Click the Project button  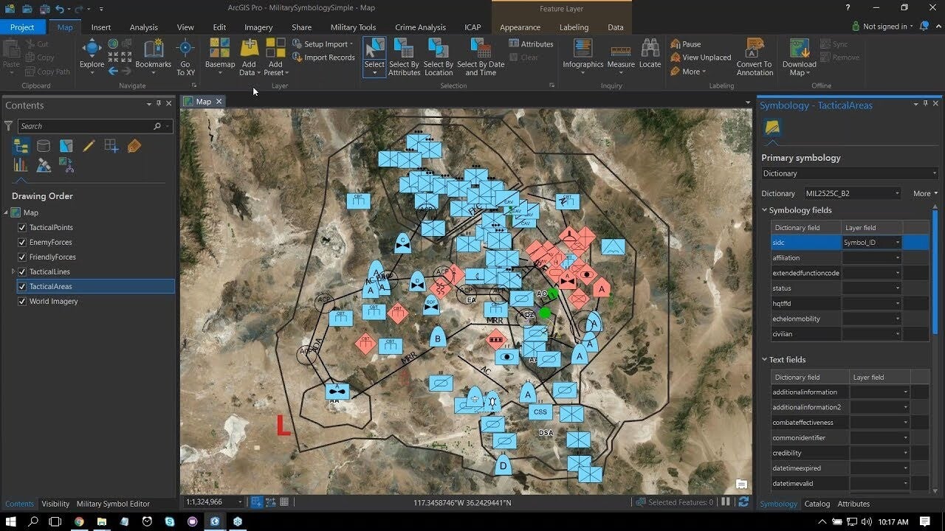point(22,27)
